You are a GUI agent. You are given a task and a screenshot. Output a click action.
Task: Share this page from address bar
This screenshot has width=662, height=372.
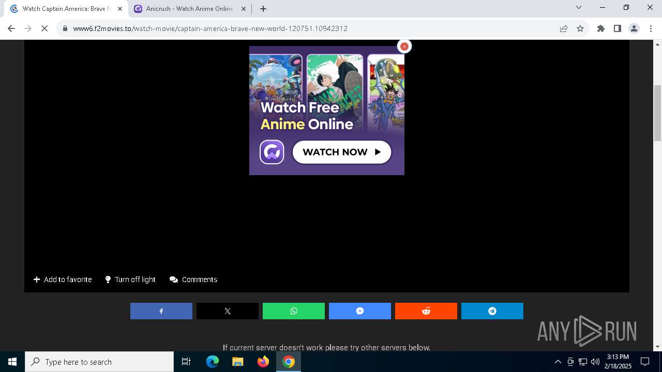pyautogui.click(x=564, y=28)
